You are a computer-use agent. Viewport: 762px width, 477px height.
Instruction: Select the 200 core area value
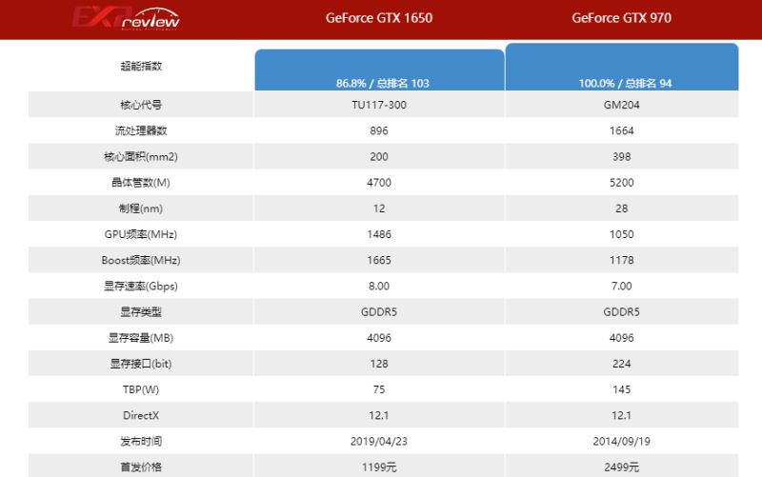pyautogui.click(x=379, y=156)
